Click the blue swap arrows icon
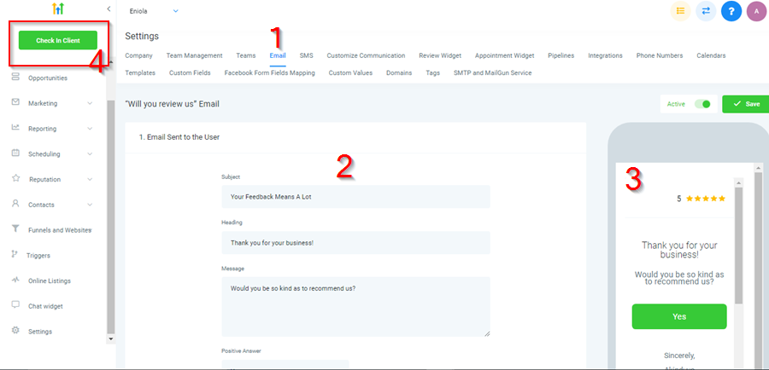The height and width of the screenshot is (370, 769). (706, 11)
